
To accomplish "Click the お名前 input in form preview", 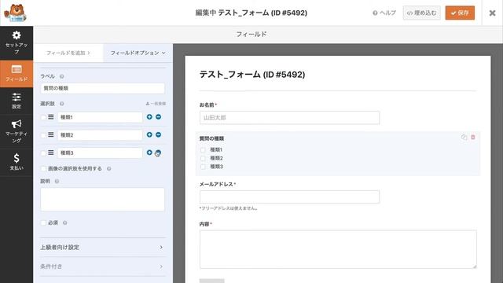I will [x=289, y=118].
